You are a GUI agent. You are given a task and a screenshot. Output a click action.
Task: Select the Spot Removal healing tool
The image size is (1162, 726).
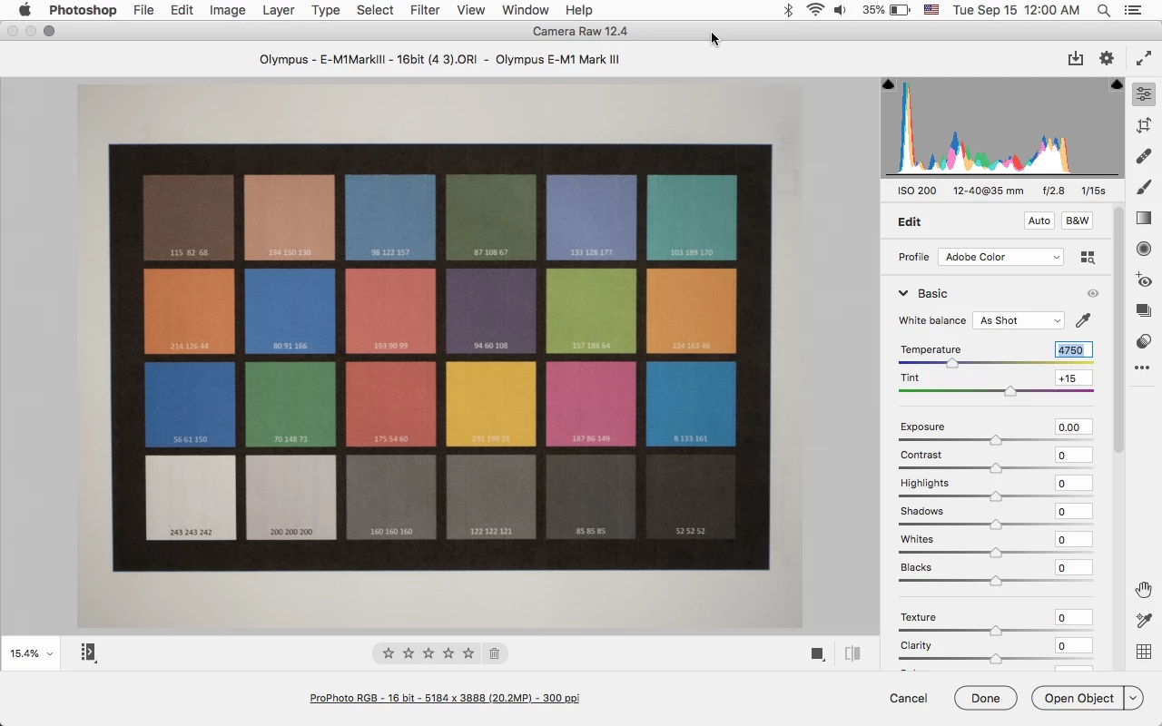point(1144,156)
